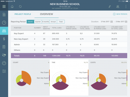This screenshot has height=97, width=130.
Task: Select the Key Expert table row
Action: pyautogui.click(x=69, y=34)
